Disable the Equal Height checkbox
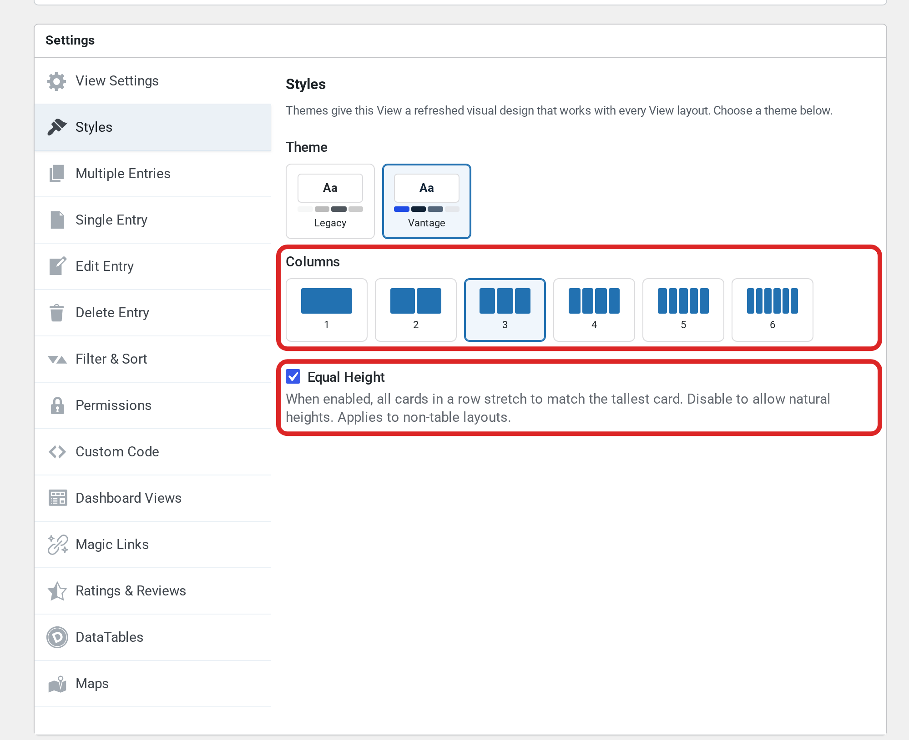The height and width of the screenshot is (740, 909). [x=293, y=376]
